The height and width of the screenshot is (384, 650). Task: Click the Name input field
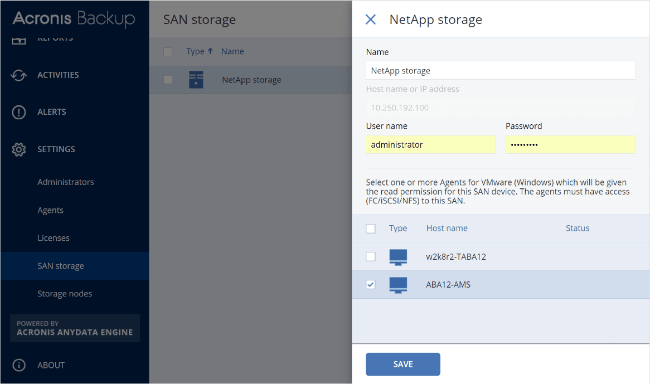[x=500, y=71]
